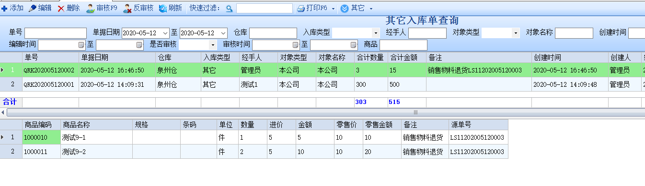Click the 审核F9 user icon
Viewport: 645px width, 186px height.
click(x=90, y=8)
